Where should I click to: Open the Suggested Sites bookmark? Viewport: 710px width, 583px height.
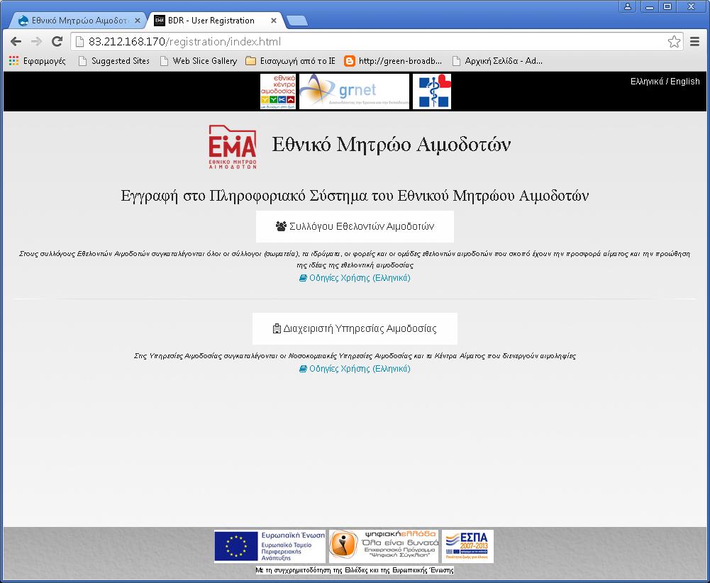113,61
